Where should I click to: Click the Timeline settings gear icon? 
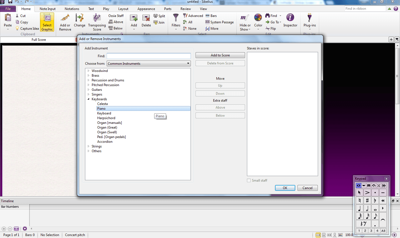(x=25, y=229)
